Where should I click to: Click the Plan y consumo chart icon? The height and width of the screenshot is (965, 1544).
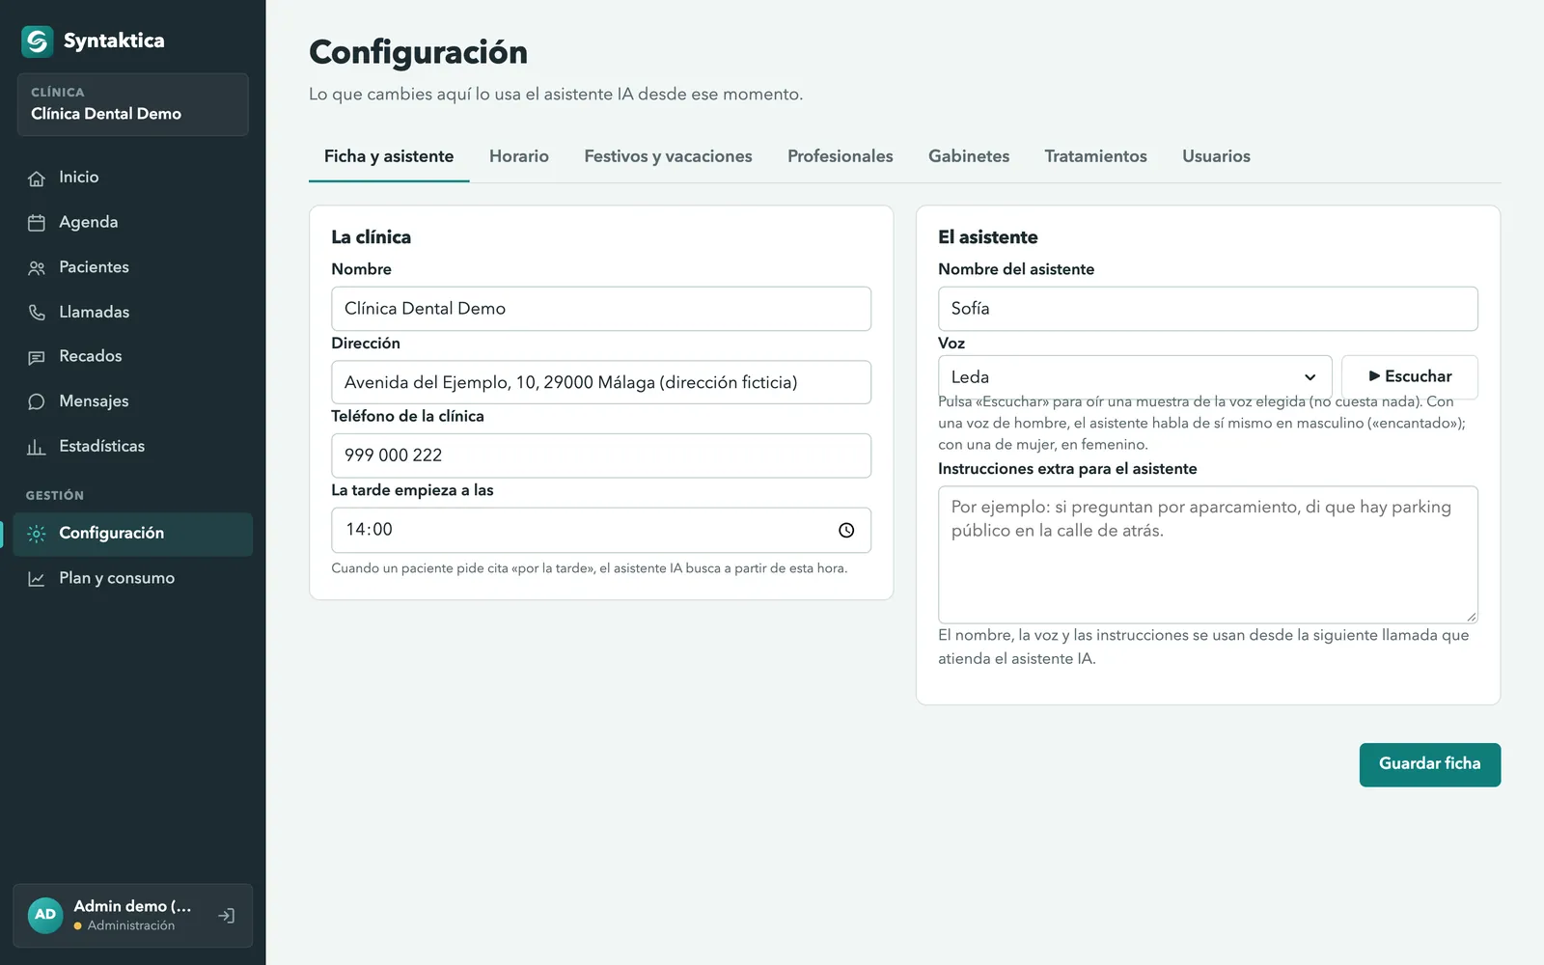(x=37, y=579)
